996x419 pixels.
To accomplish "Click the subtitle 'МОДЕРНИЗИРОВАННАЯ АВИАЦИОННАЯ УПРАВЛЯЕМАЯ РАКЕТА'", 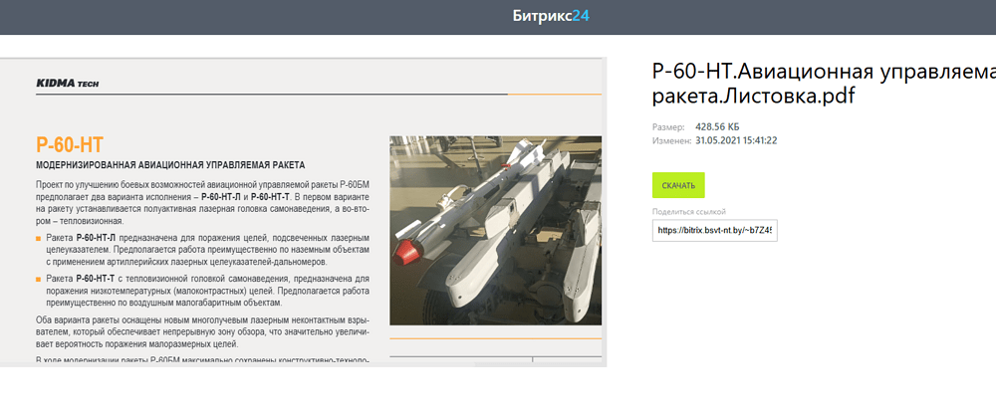I will pyautogui.click(x=171, y=165).
